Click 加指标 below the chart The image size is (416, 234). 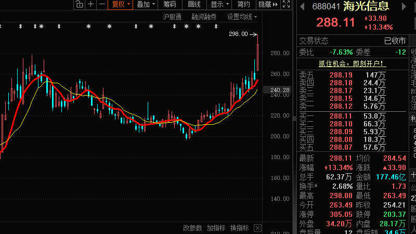(x=216, y=228)
